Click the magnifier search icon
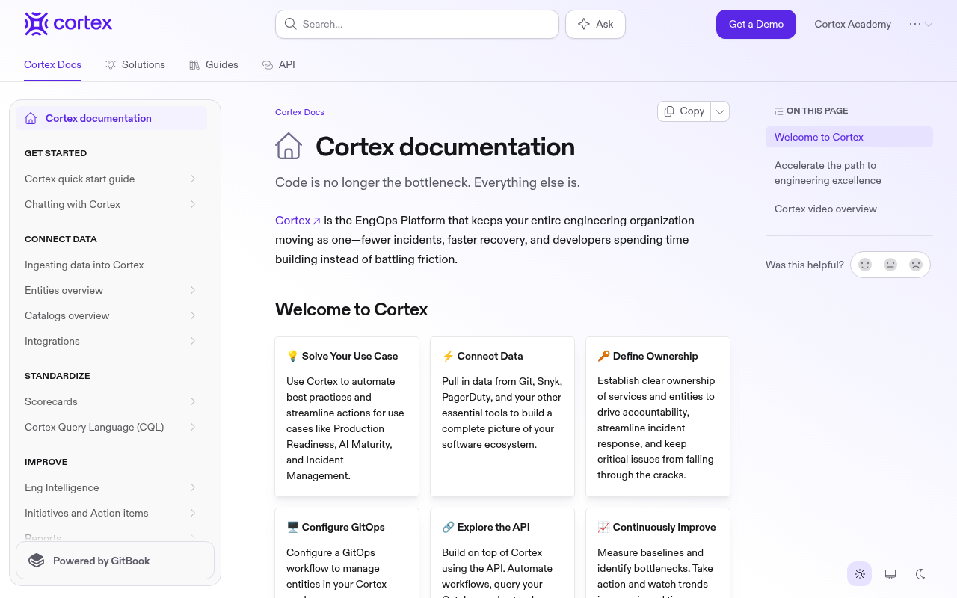 [290, 24]
